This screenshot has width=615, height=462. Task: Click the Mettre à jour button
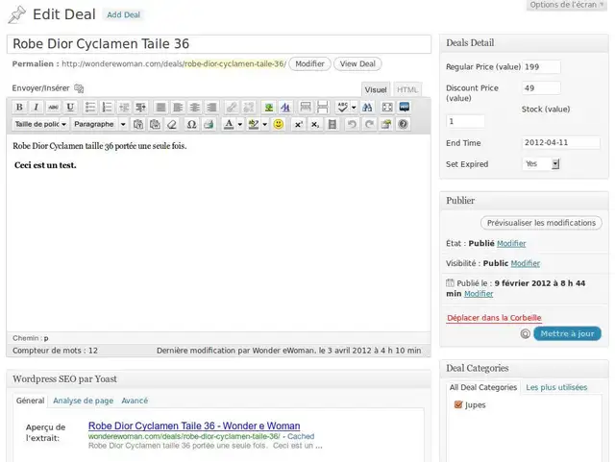[x=567, y=333]
